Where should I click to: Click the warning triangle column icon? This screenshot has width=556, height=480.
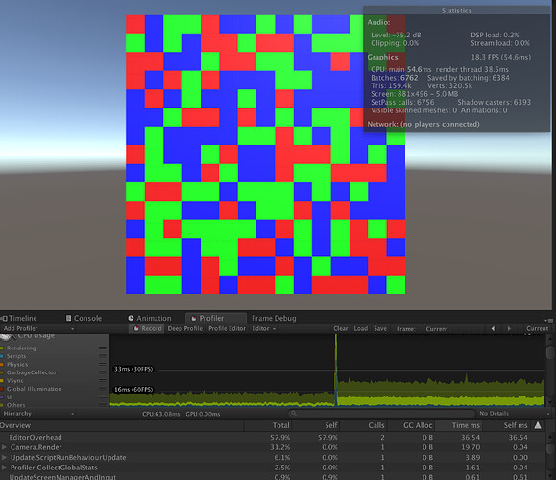pyautogui.click(x=538, y=425)
